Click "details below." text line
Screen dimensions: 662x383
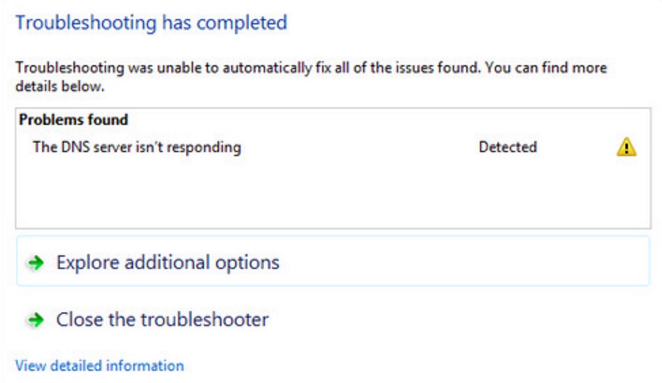pos(60,86)
